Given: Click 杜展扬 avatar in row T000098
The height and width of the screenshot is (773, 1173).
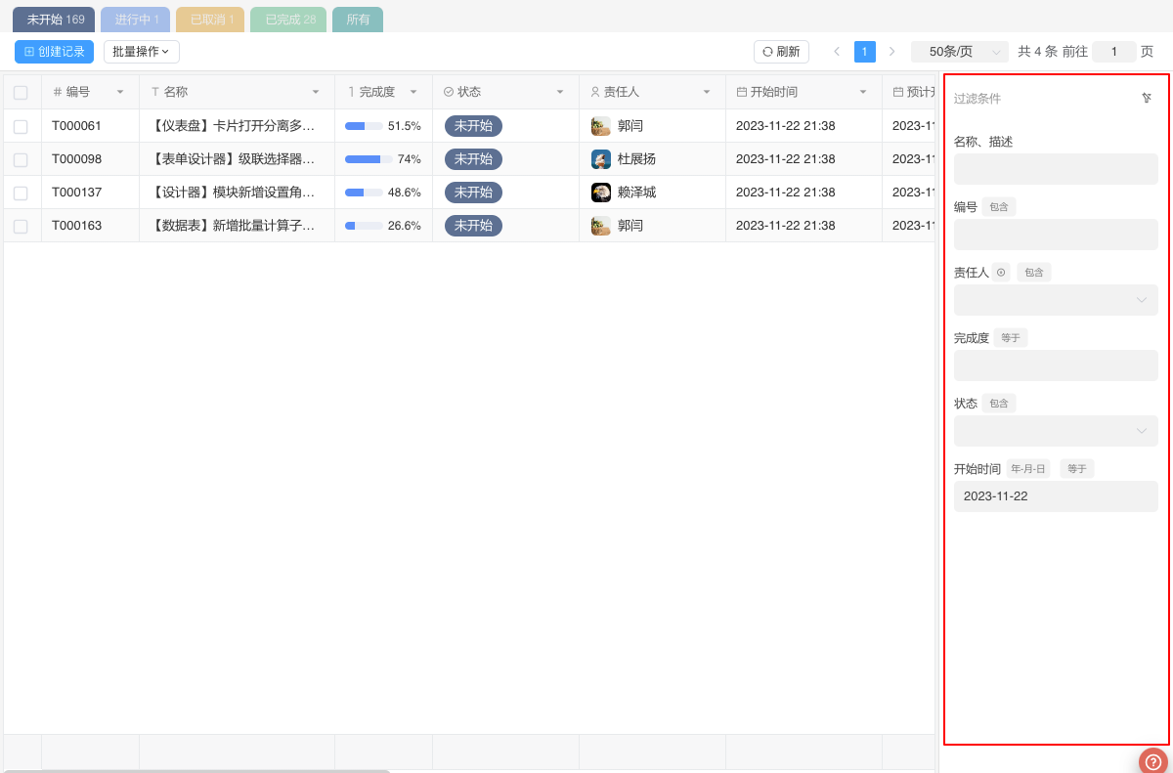Looking at the screenshot, I should coord(601,159).
